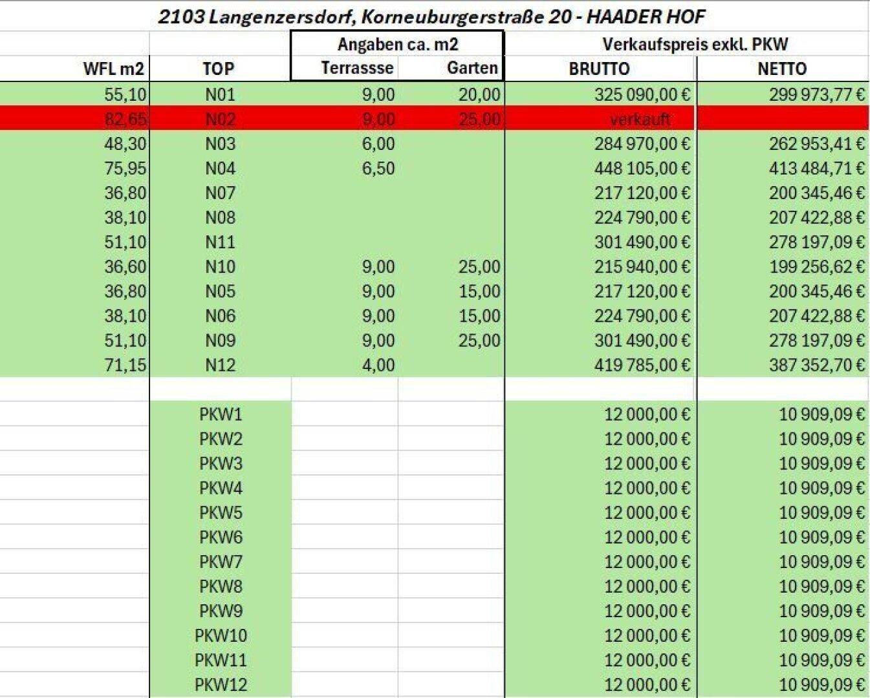Select the title cell with HAADER HOF
The height and width of the screenshot is (698, 870).
pos(431,16)
